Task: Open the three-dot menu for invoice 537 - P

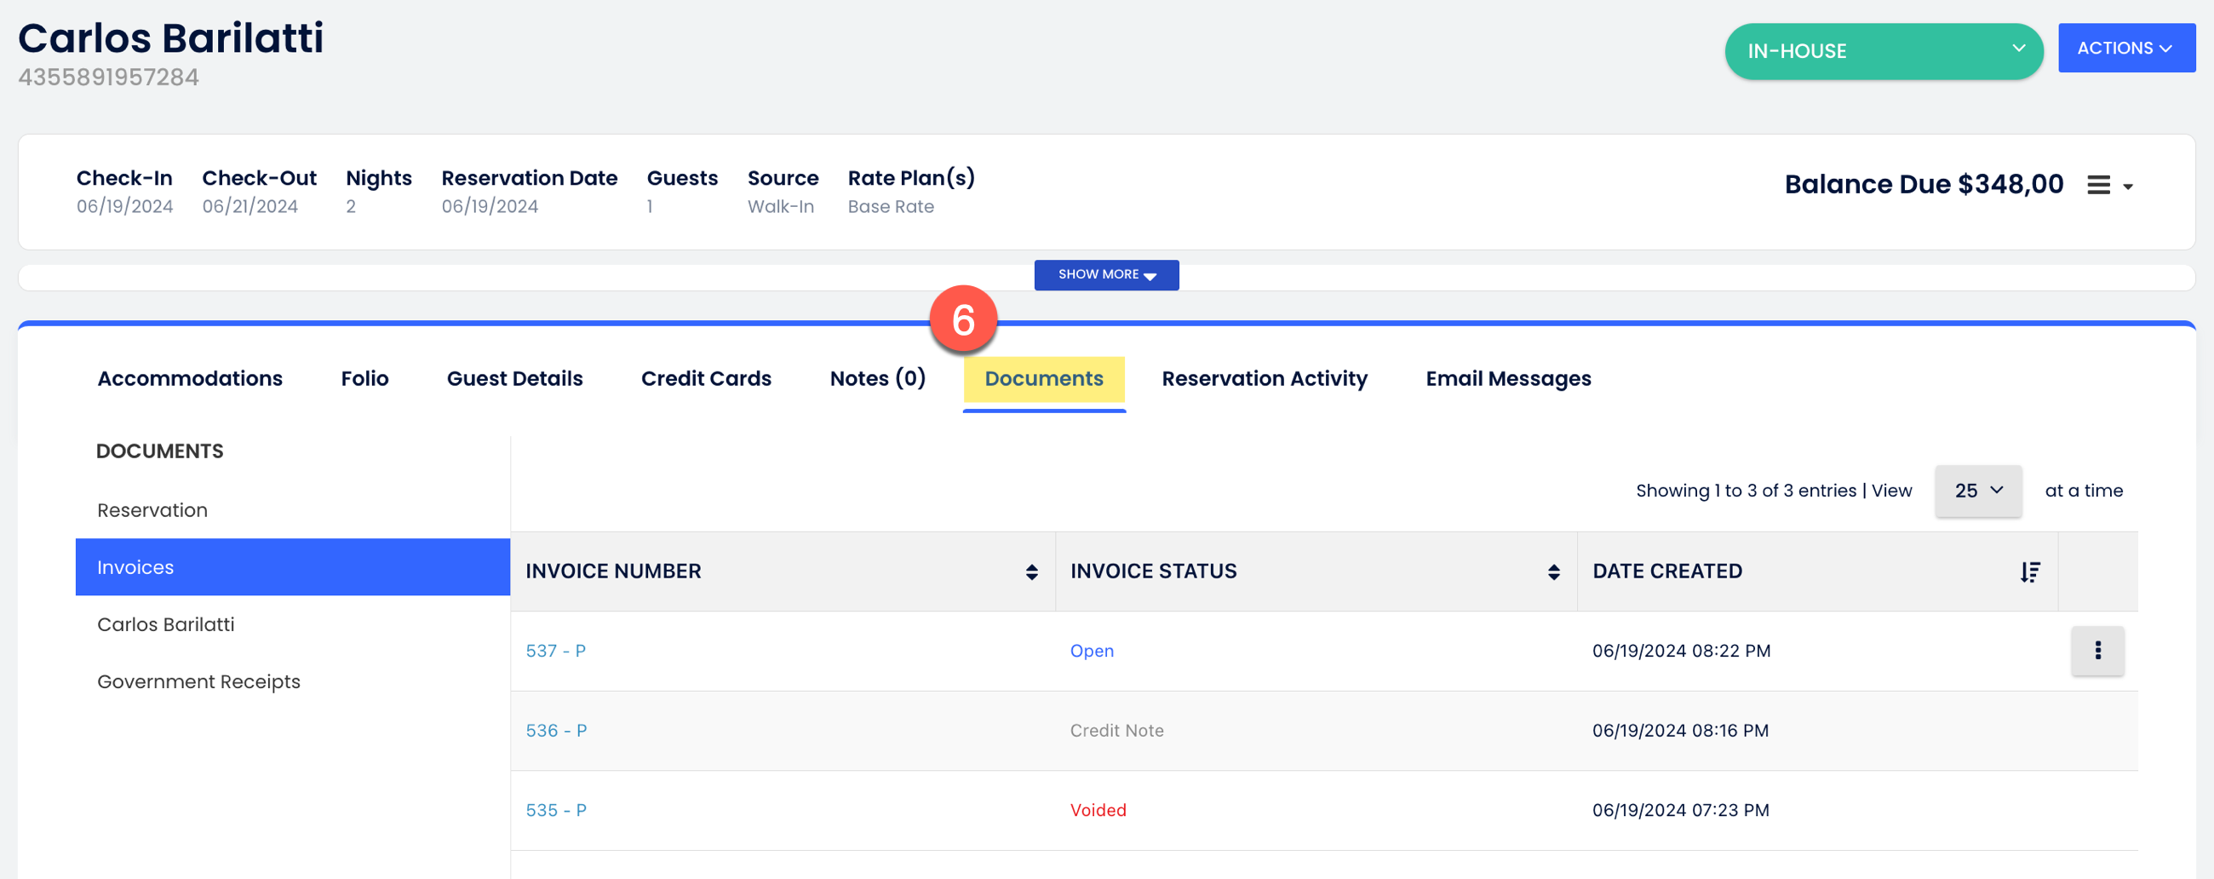Action: tap(2097, 650)
